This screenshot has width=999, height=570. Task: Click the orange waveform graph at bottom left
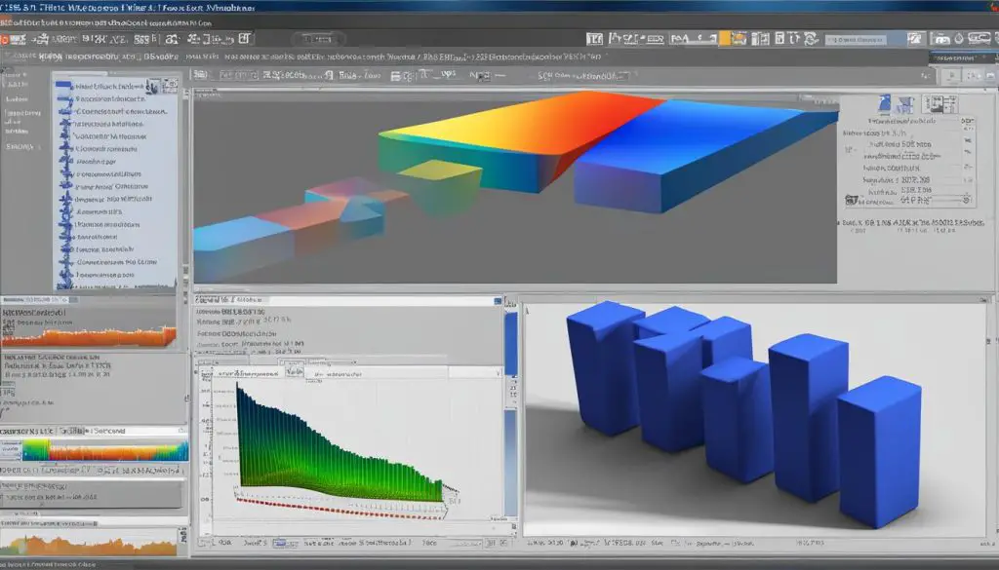pyautogui.click(x=89, y=546)
